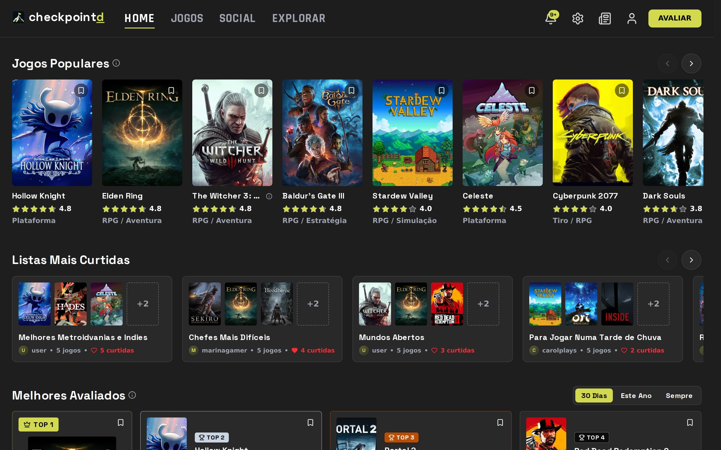This screenshot has height=450, width=721.
Task: Bookmark the TOP 2 Hollow Knight card
Action: click(310, 422)
